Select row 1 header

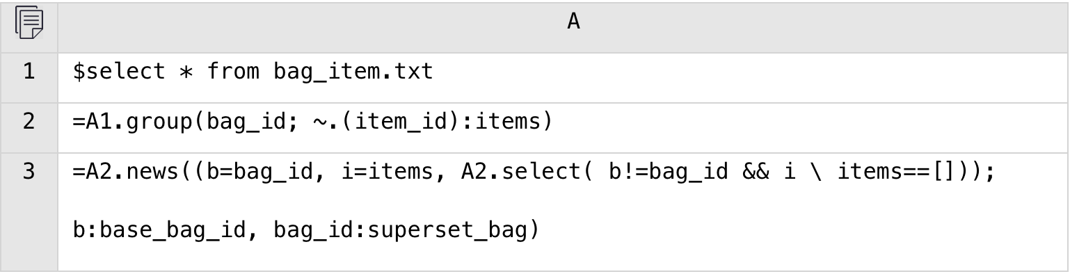[29, 72]
